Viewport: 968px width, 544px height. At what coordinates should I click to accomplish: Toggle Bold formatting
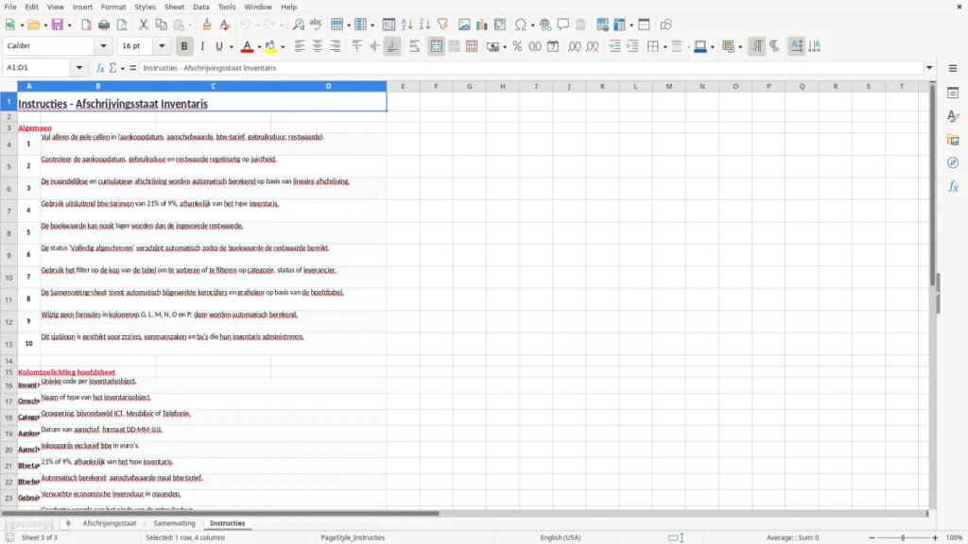184,46
